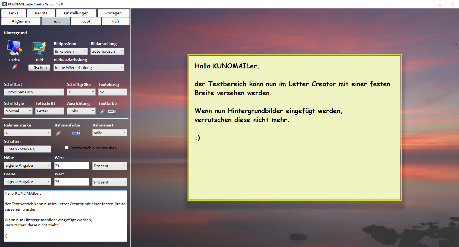Click the KUNOMAIL app icon in title bar
Image resolution: width=459 pixels, height=247 pixels.
click(x=4, y=4)
